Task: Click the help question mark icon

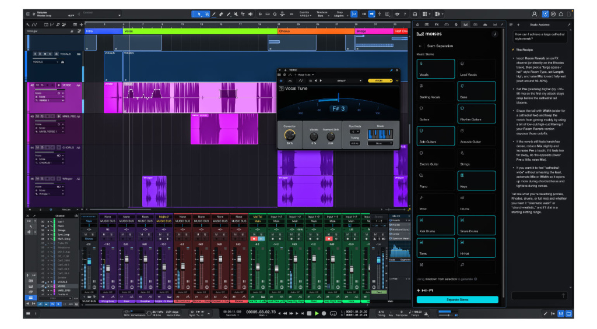Action: pyautogui.click(x=405, y=14)
